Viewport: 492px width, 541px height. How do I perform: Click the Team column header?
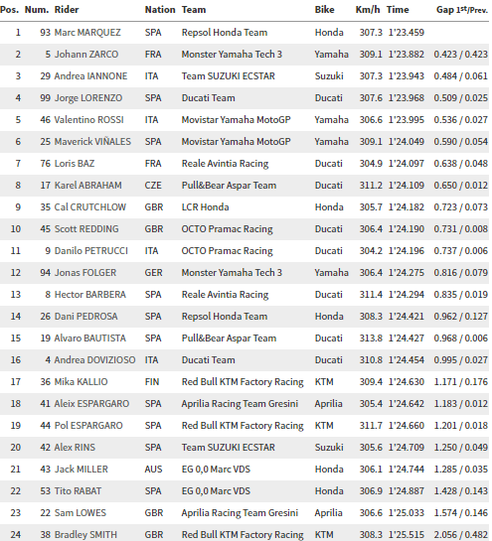(x=194, y=9)
